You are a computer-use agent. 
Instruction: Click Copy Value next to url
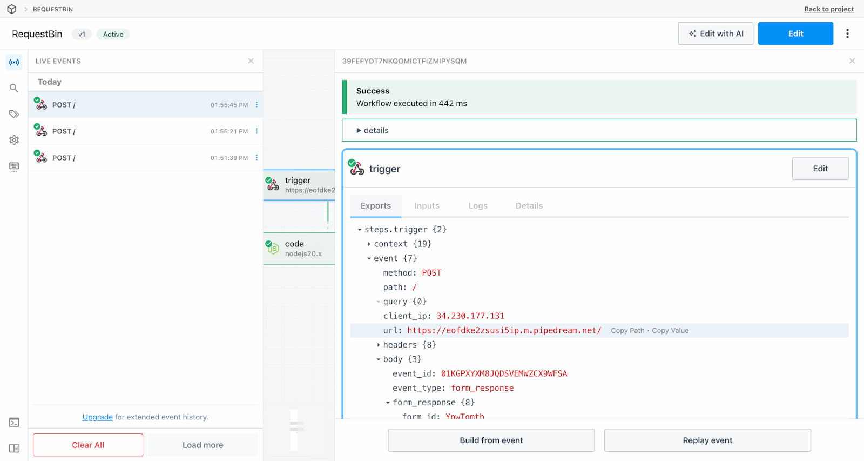(x=670, y=331)
